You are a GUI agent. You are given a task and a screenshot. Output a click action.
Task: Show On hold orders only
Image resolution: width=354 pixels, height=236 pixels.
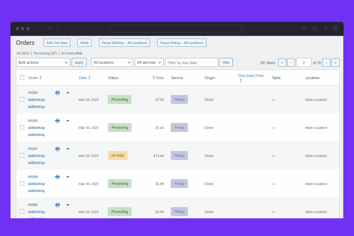(x=67, y=54)
